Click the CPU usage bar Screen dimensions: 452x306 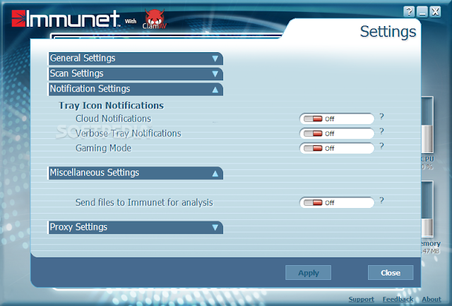(x=427, y=125)
